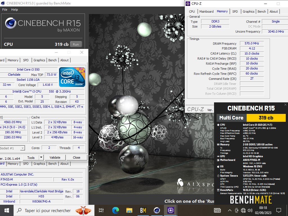Click the Validate button in CPU-Z
The image size is (288, 216).
click(x=55, y=157)
